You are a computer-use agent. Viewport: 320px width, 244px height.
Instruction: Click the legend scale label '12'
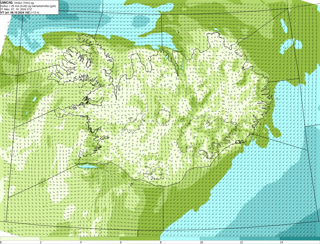(241, 242)
